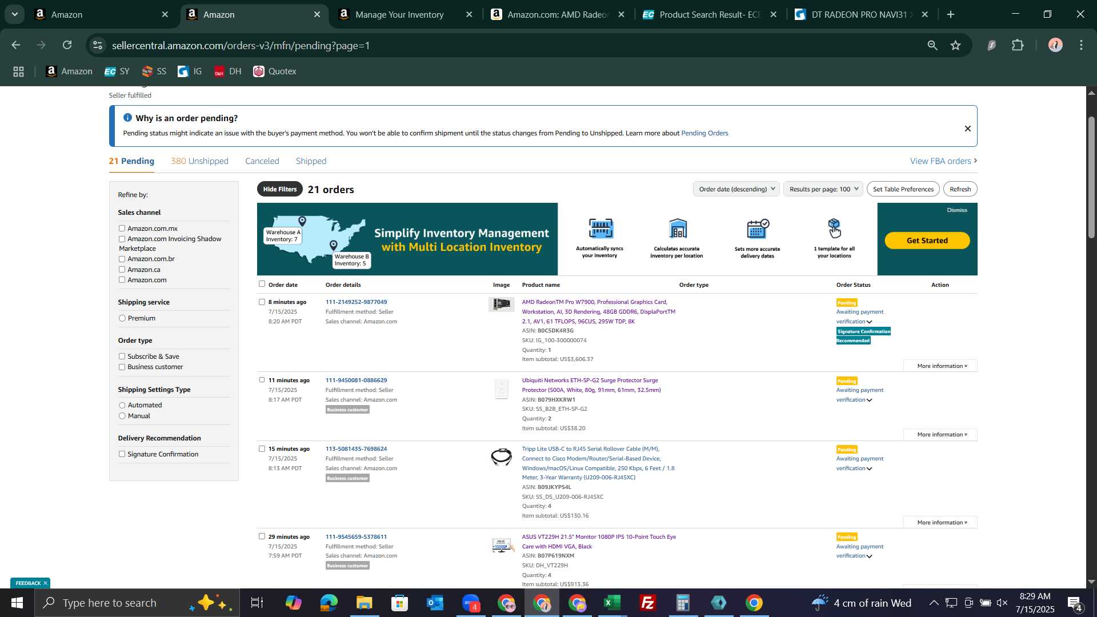1097x617 pixels.
Task: Check the select-all orders checkbox in header
Action: pos(262,284)
